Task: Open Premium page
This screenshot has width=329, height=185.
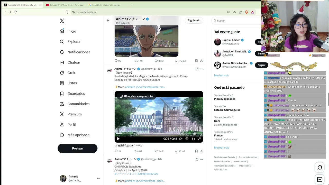Action: pyautogui.click(x=71, y=114)
